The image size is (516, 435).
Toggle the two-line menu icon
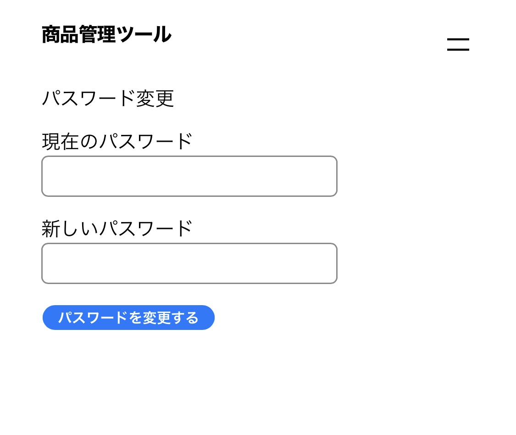pos(458,45)
